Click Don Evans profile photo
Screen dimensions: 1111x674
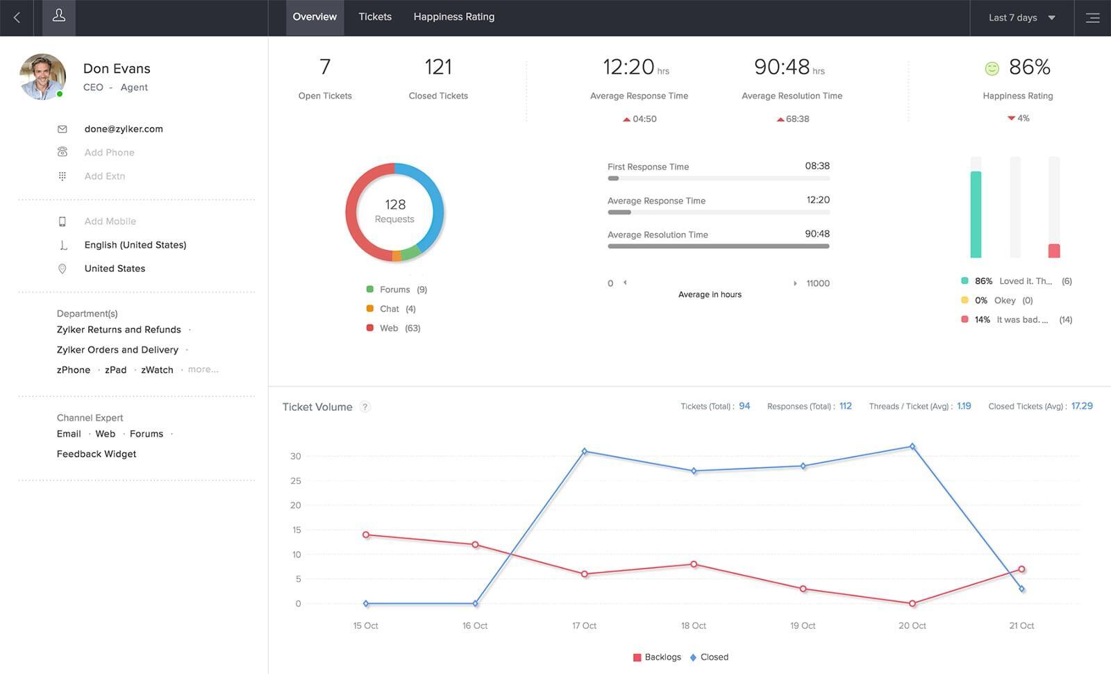pyautogui.click(x=42, y=76)
